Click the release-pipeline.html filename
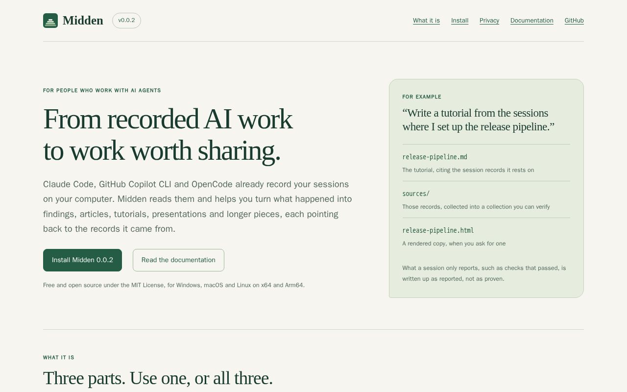This screenshot has width=627, height=392. tap(438, 231)
